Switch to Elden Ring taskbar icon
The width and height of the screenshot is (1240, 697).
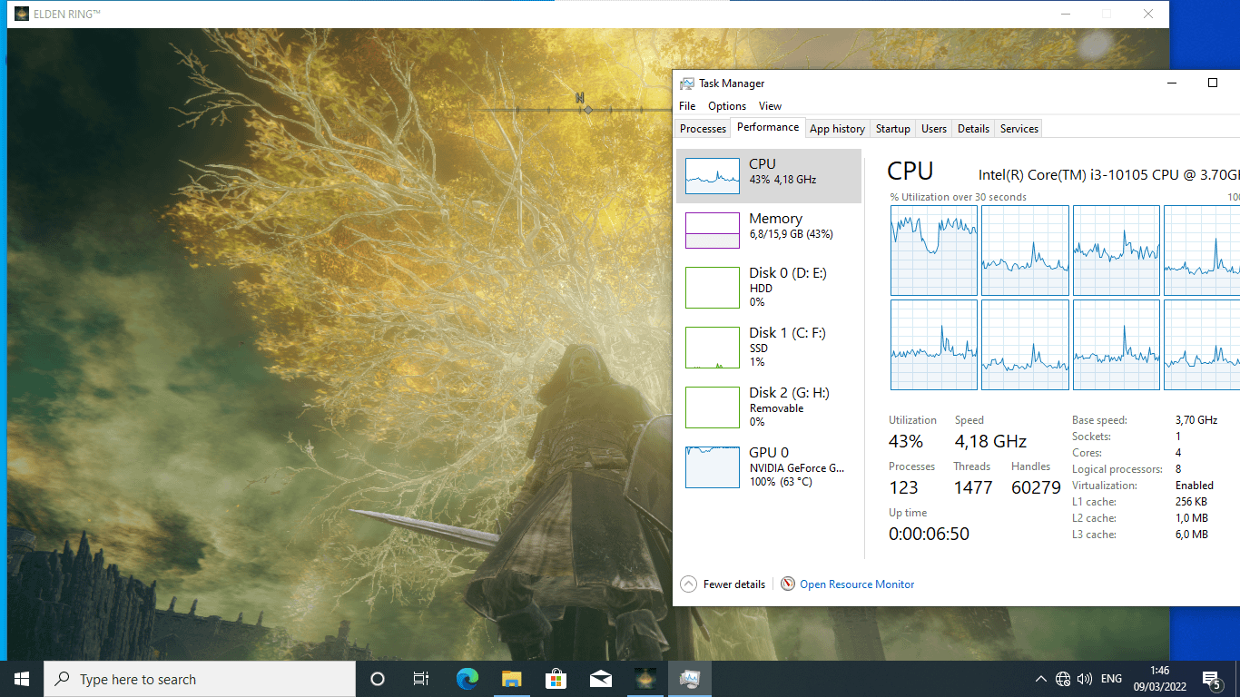click(x=645, y=679)
